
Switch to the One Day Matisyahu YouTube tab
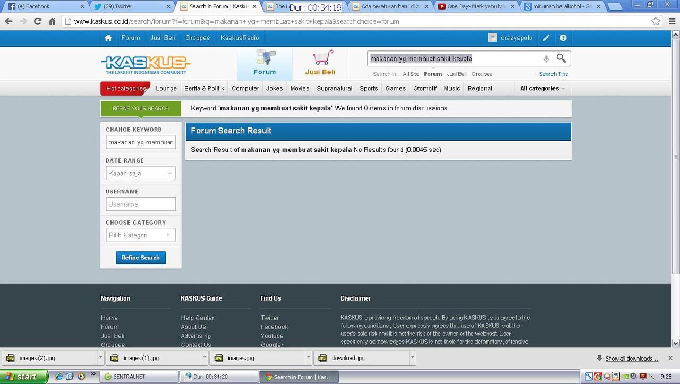coord(477,6)
